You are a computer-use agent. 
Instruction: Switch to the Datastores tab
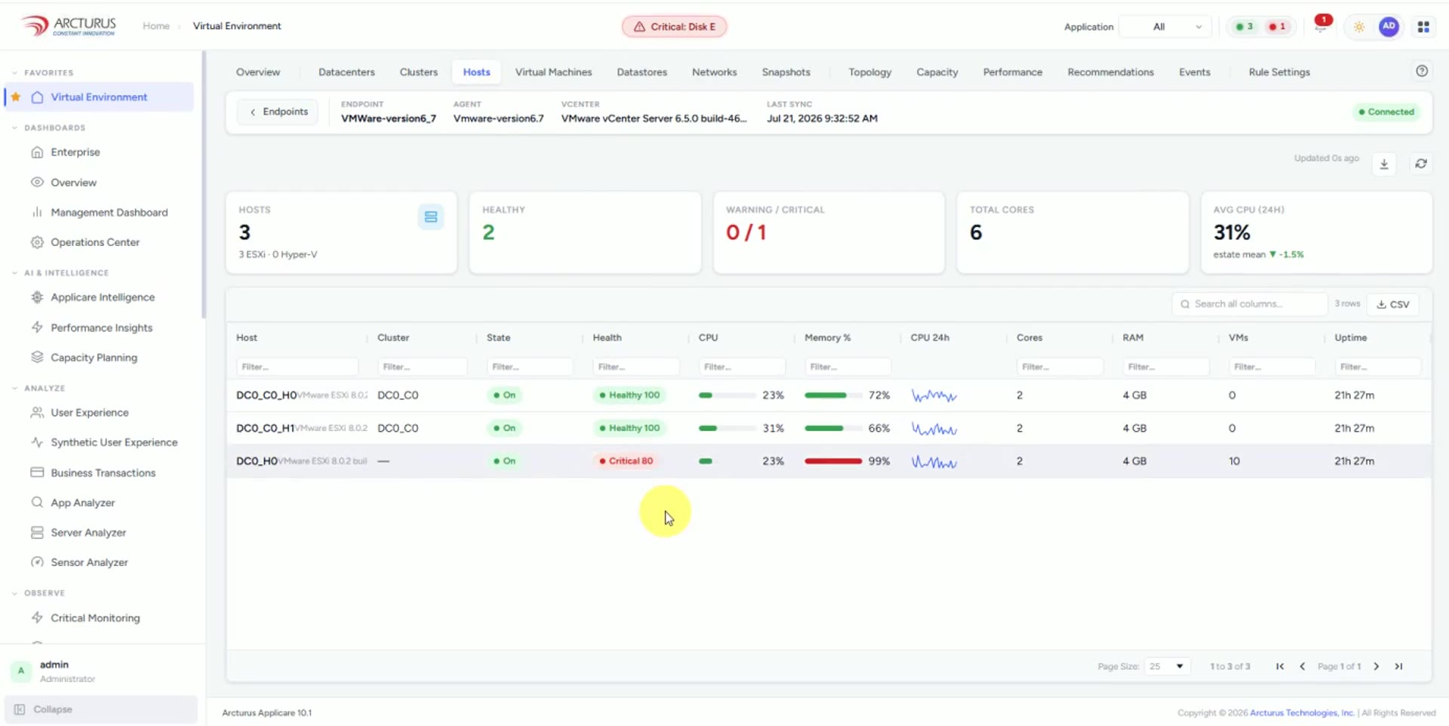tap(642, 72)
